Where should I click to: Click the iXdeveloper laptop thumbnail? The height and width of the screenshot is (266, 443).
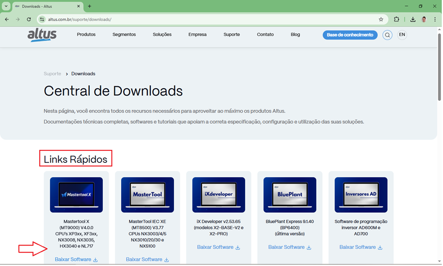[x=218, y=195]
